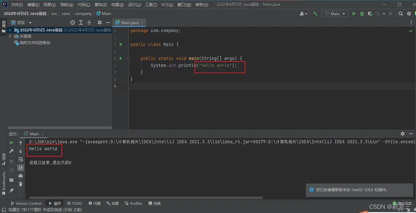
Task: Open the 构建(B) menu
Action: click(x=117, y=4)
